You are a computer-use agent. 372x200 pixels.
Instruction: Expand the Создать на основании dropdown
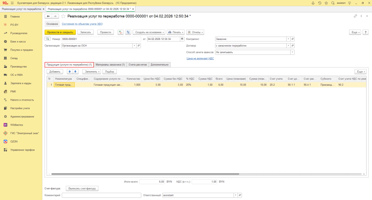click(149, 32)
